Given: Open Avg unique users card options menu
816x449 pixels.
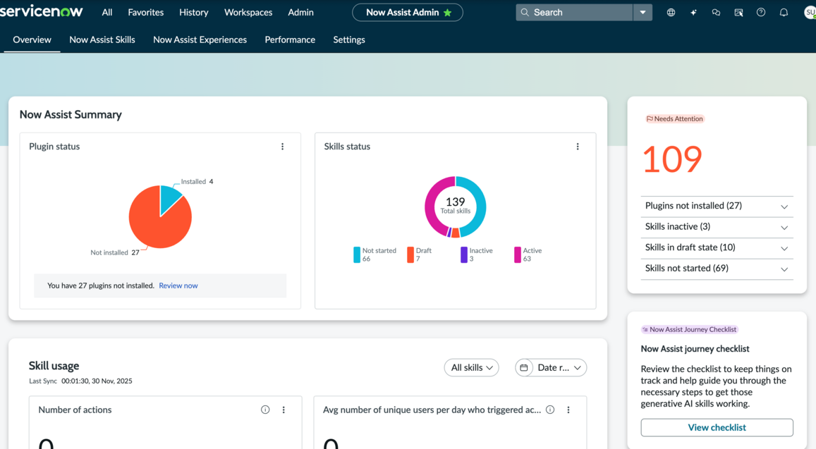Looking at the screenshot, I should point(568,410).
